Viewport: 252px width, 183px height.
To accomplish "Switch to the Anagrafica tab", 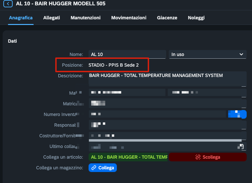I will (21, 18).
